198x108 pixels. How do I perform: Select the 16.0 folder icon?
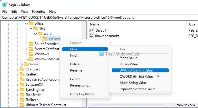pyautogui.click(x=36, y=29)
